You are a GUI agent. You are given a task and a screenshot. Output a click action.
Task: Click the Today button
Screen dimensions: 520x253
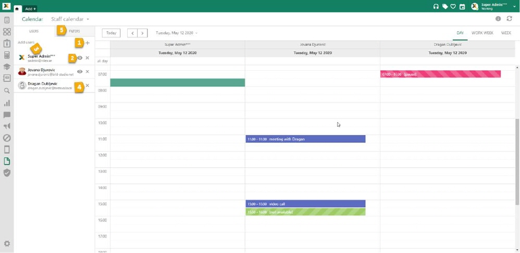111,33
